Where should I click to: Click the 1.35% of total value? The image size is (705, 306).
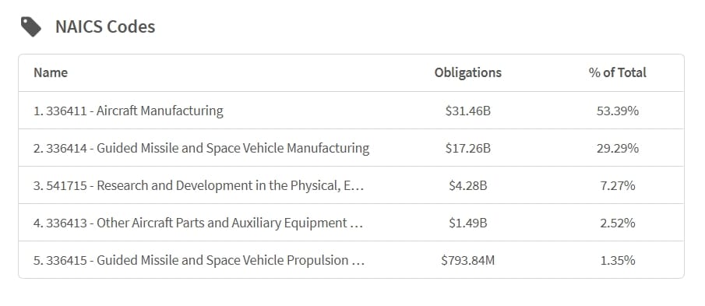pyautogui.click(x=617, y=260)
